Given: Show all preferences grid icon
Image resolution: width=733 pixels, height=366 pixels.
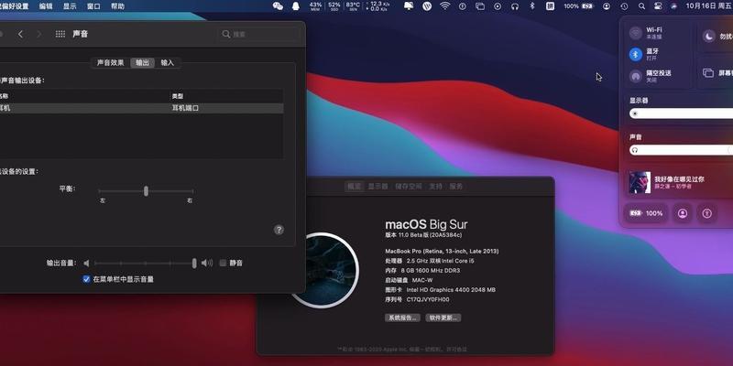Looking at the screenshot, I should click(x=60, y=34).
